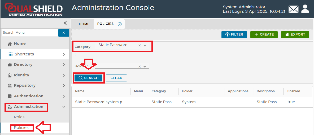This screenshot has width=314, height=135.
Task: Close the Policies tab via X icon
Action: [120, 24]
